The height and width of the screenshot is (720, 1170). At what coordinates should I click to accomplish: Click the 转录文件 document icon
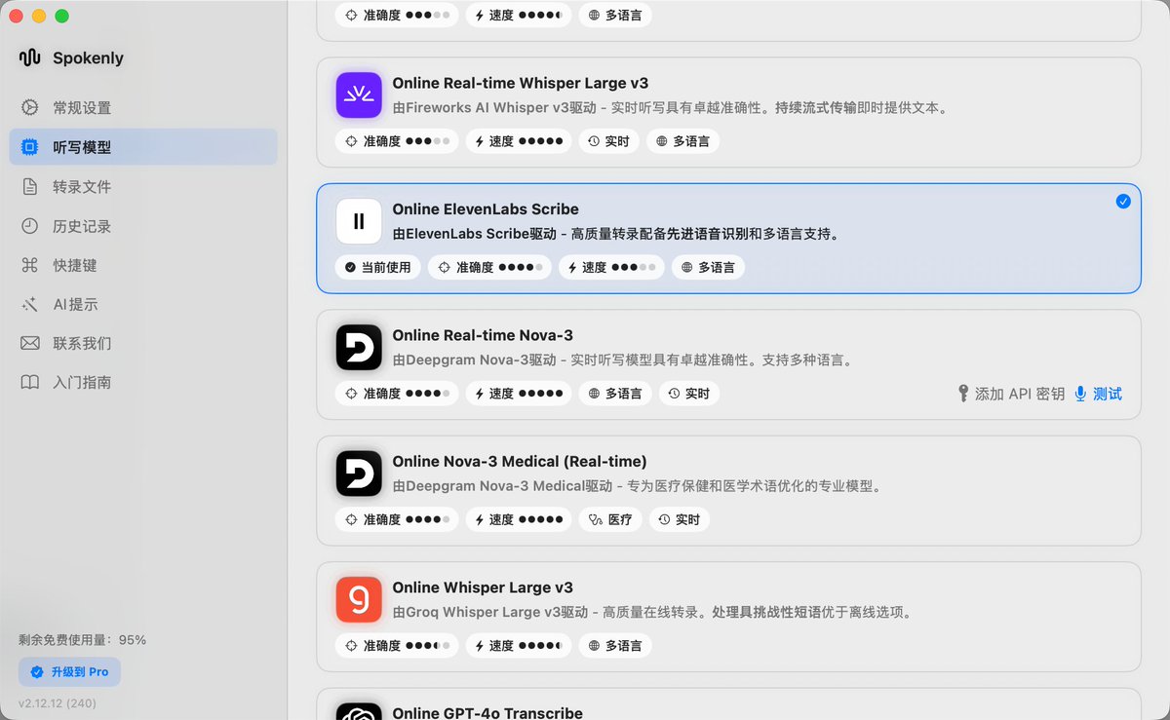tap(30, 187)
